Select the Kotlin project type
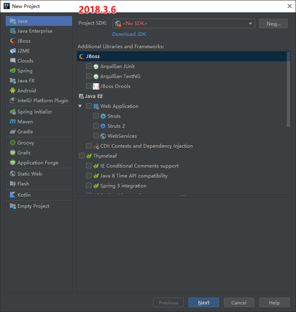 [x=39, y=195]
